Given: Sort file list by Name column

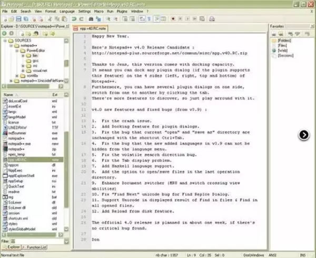Looking at the screenshot, I should (x=26, y=95).
